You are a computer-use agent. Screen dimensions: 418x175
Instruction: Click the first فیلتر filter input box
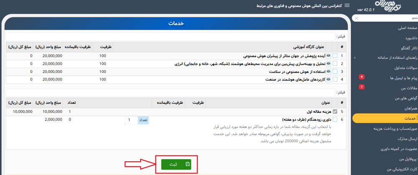[x=167, y=37]
